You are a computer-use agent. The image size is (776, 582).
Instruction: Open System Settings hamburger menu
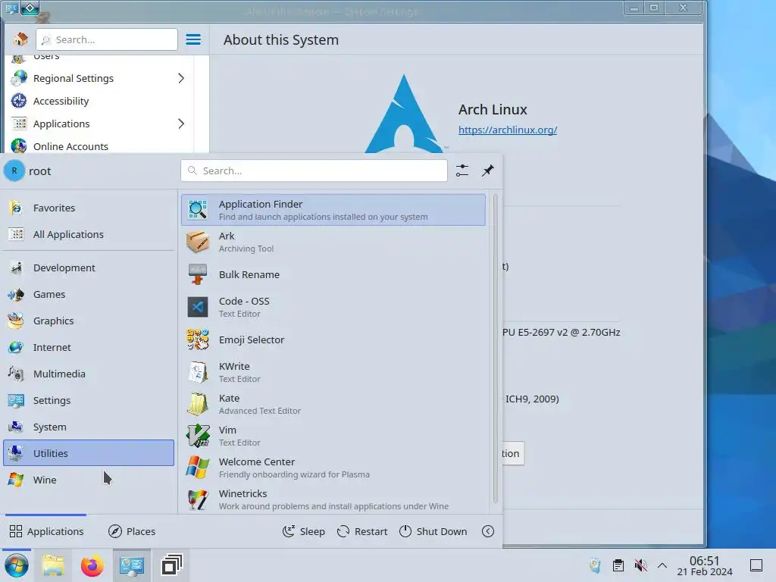click(193, 39)
